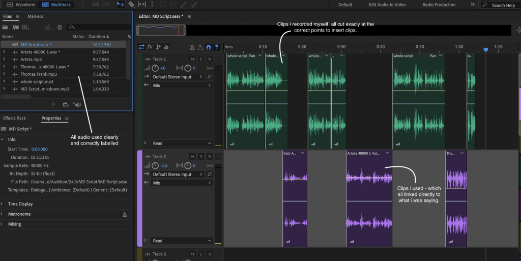Switch to Waveform view
The width and height of the screenshot is (521, 261).
coord(21,5)
